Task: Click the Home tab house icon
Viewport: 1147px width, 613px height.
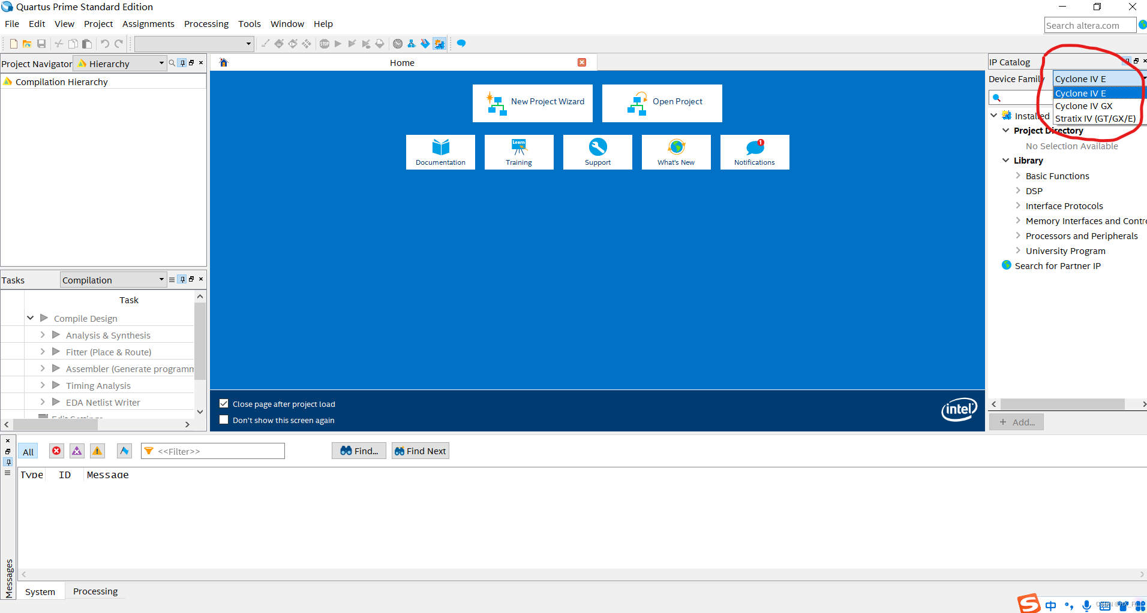Action: click(224, 62)
